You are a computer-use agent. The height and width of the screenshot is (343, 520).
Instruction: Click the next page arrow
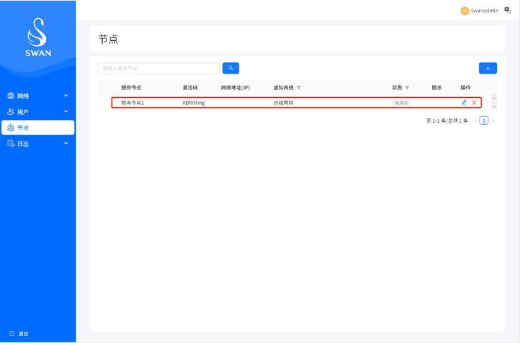tap(492, 120)
